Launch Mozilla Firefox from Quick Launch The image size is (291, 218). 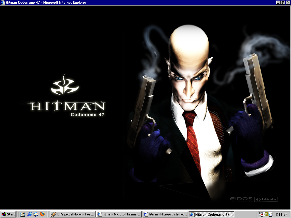(42, 214)
